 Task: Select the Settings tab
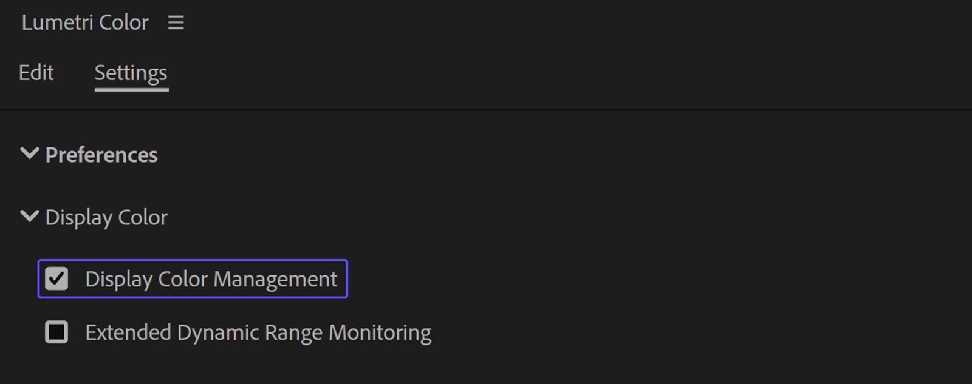pyautogui.click(x=131, y=72)
